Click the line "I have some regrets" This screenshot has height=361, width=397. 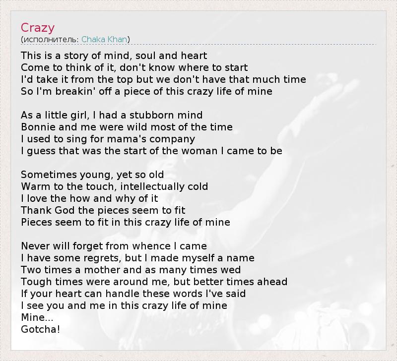(x=137, y=258)
